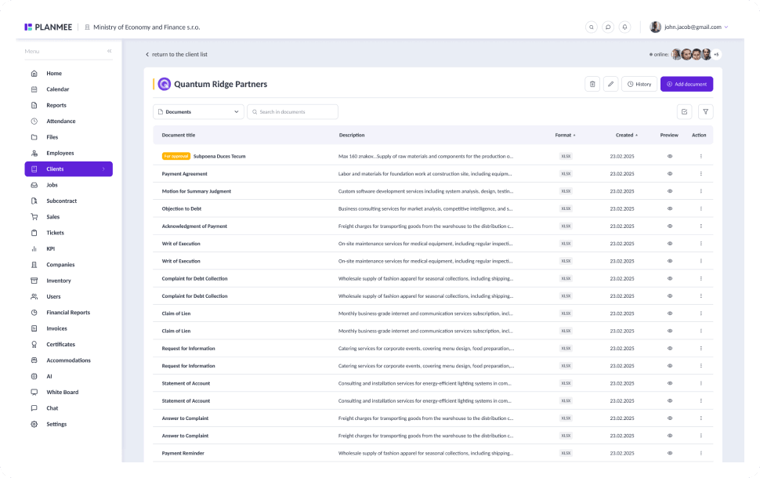Viewport: 760px width, 478px height.
Task: Sort the table by Format column
Action: click(x=565, y=136)
